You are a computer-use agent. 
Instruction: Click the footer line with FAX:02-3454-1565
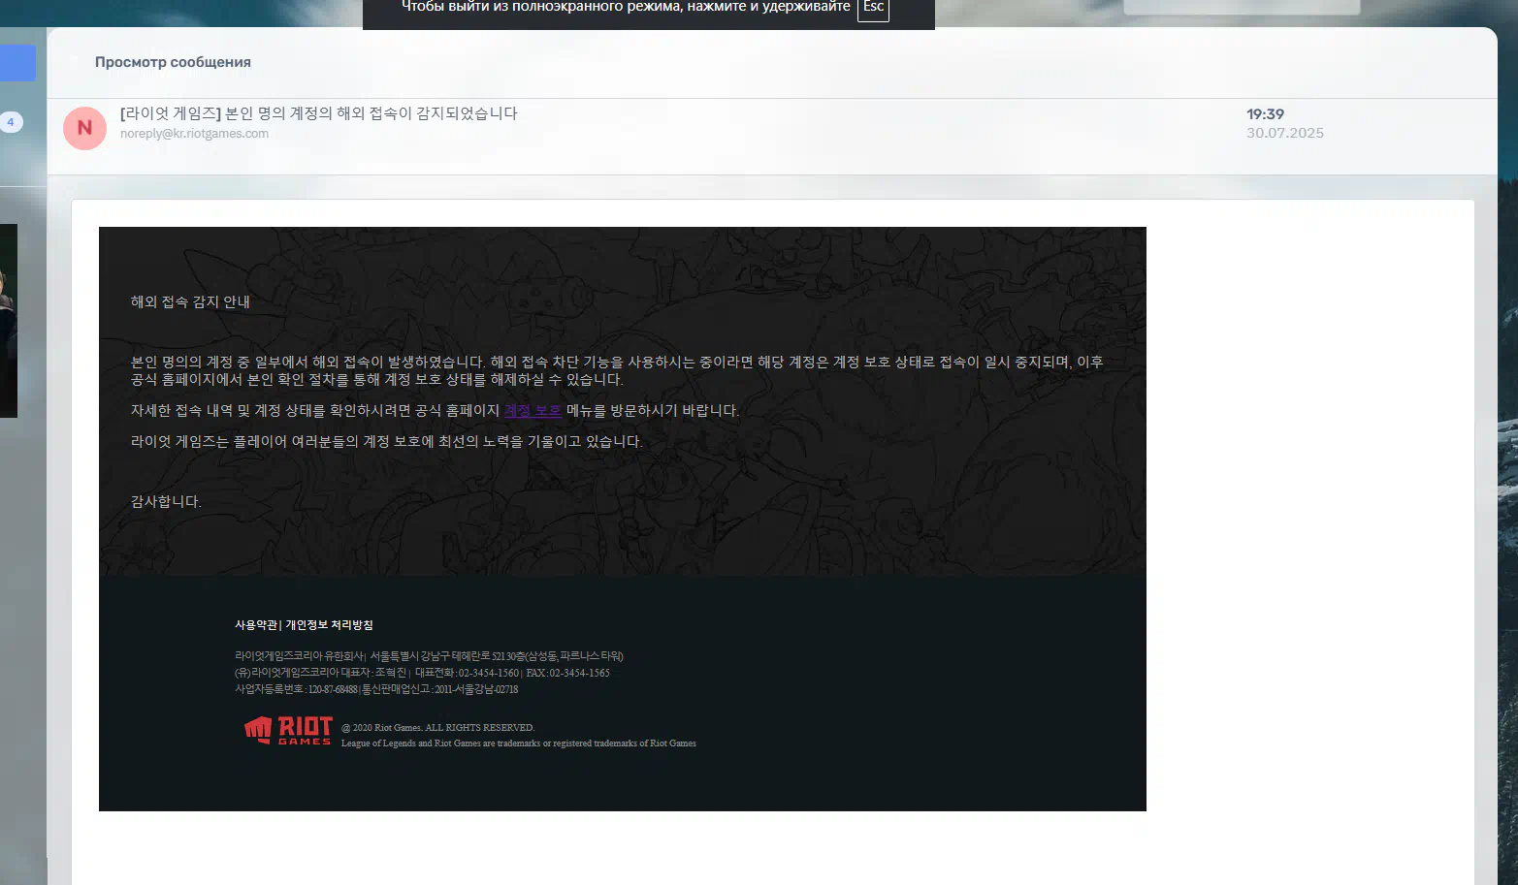point(422,673)
